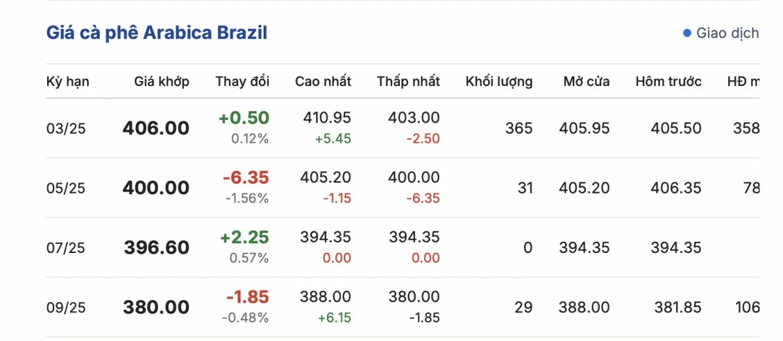The width and height of the screenshot is (783, 341).
Task: Click the -1.85 change value
Action: click(247, 297)
